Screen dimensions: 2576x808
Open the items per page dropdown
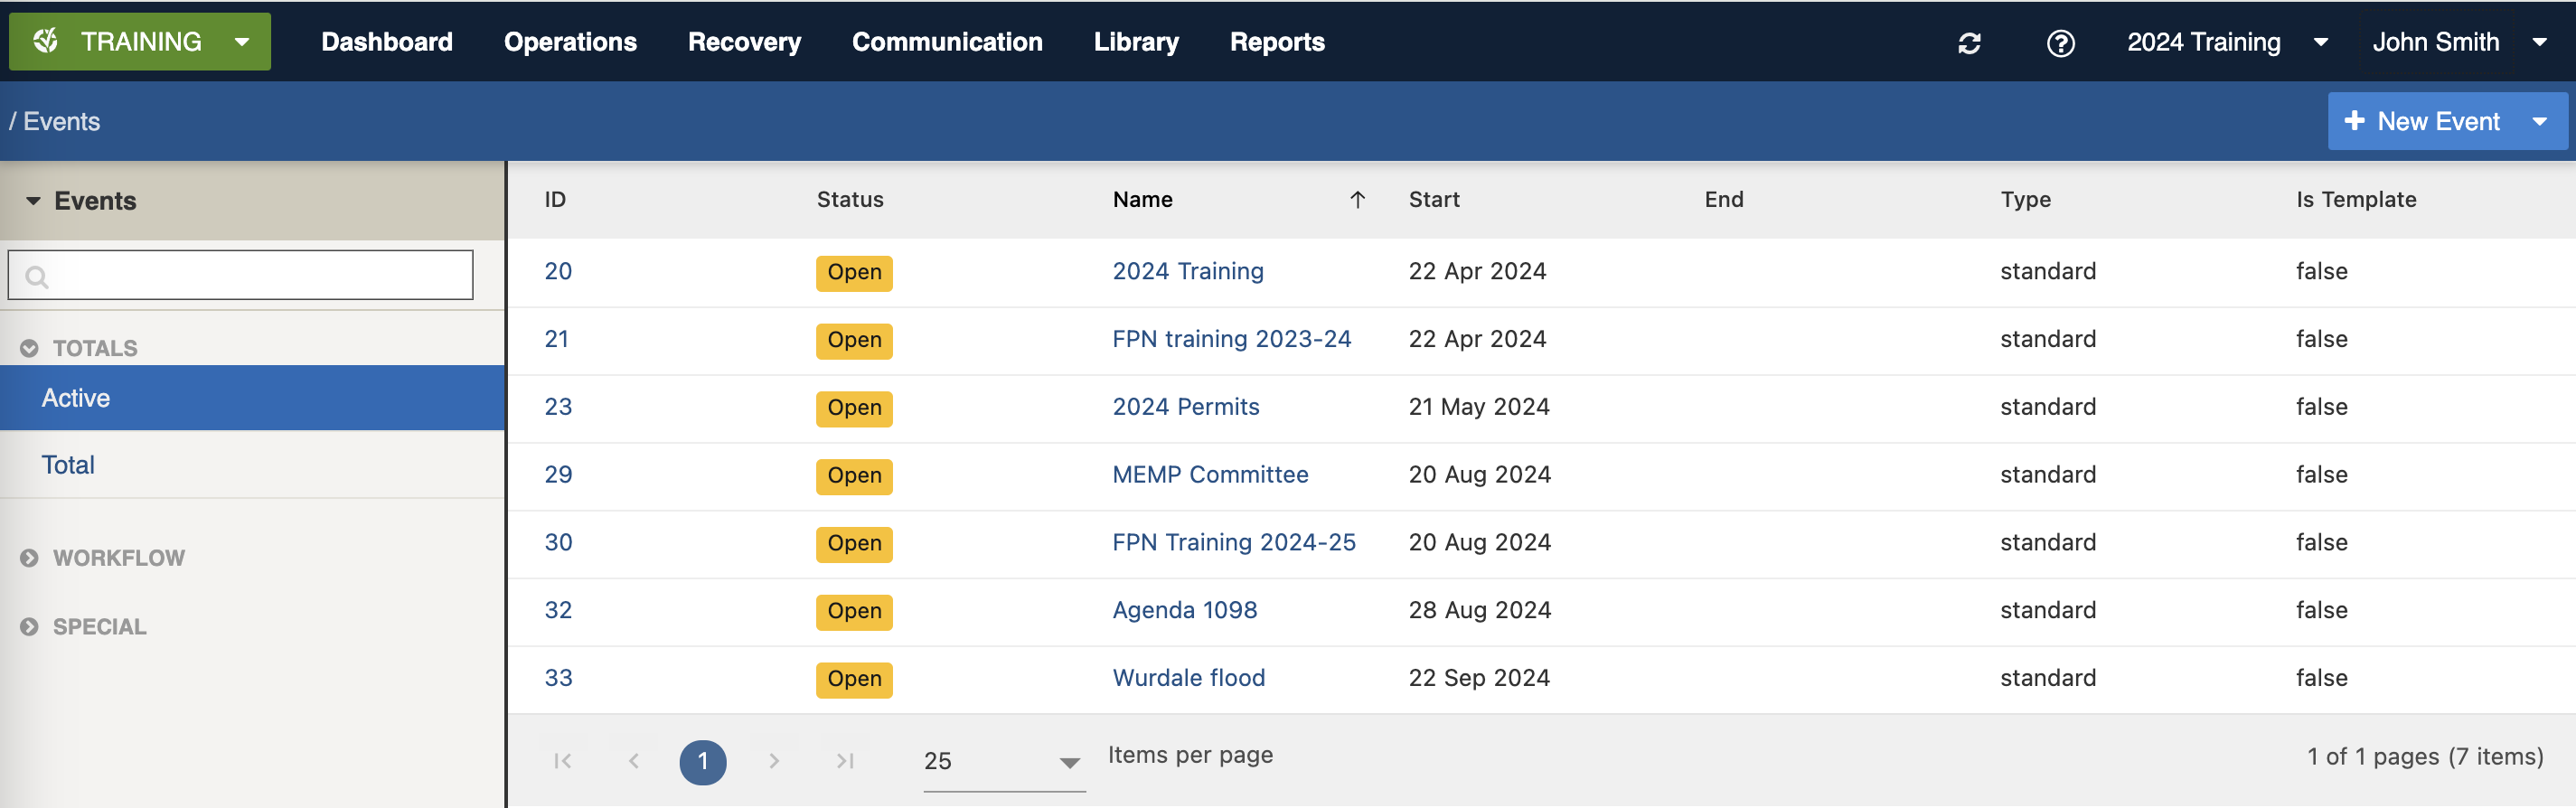[1003, 762]
